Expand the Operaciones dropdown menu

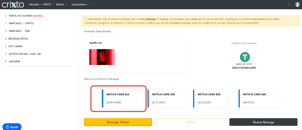point(80,4)
